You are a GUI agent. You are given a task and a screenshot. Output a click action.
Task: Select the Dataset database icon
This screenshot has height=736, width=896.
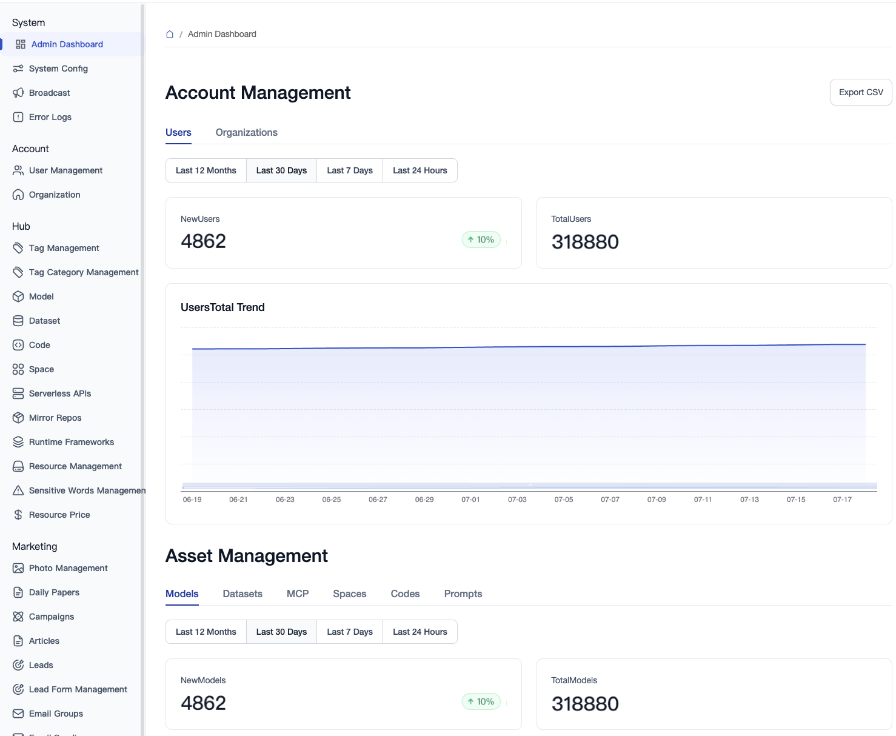click(18, 321)
